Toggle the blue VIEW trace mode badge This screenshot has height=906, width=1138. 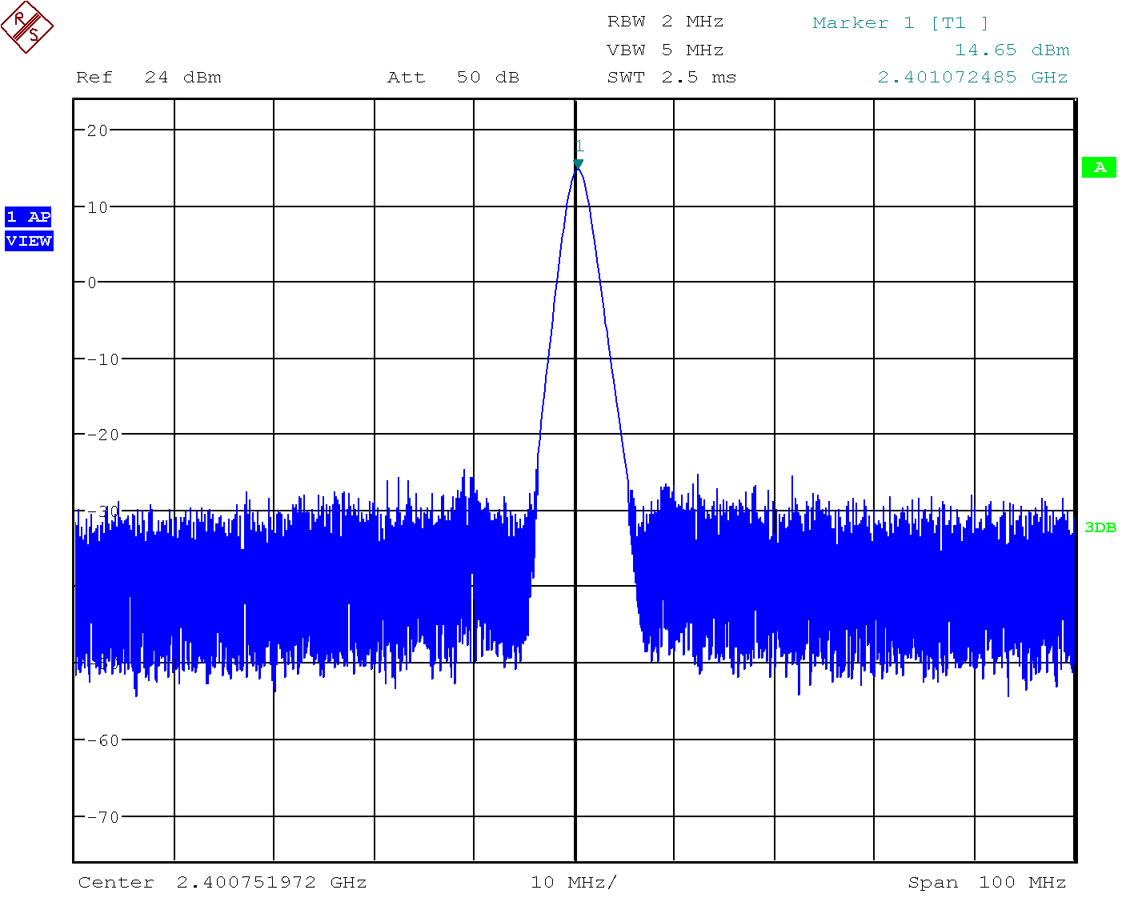[29, 241]
